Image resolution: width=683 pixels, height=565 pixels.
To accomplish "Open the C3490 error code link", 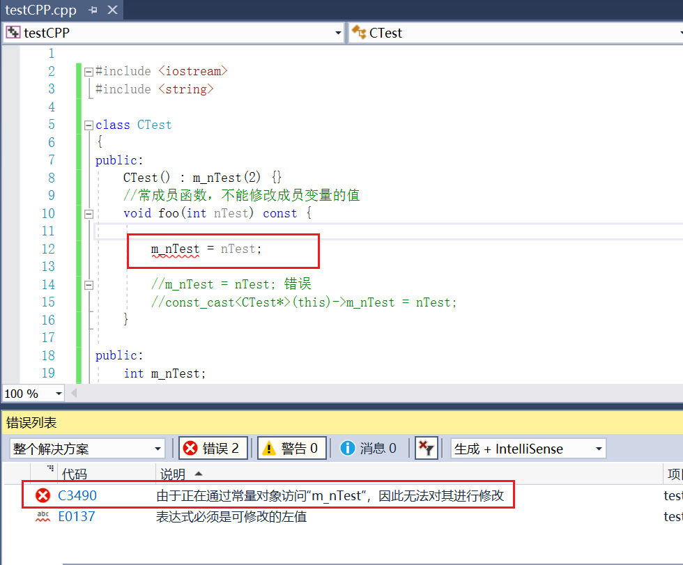I will point(77,495).
